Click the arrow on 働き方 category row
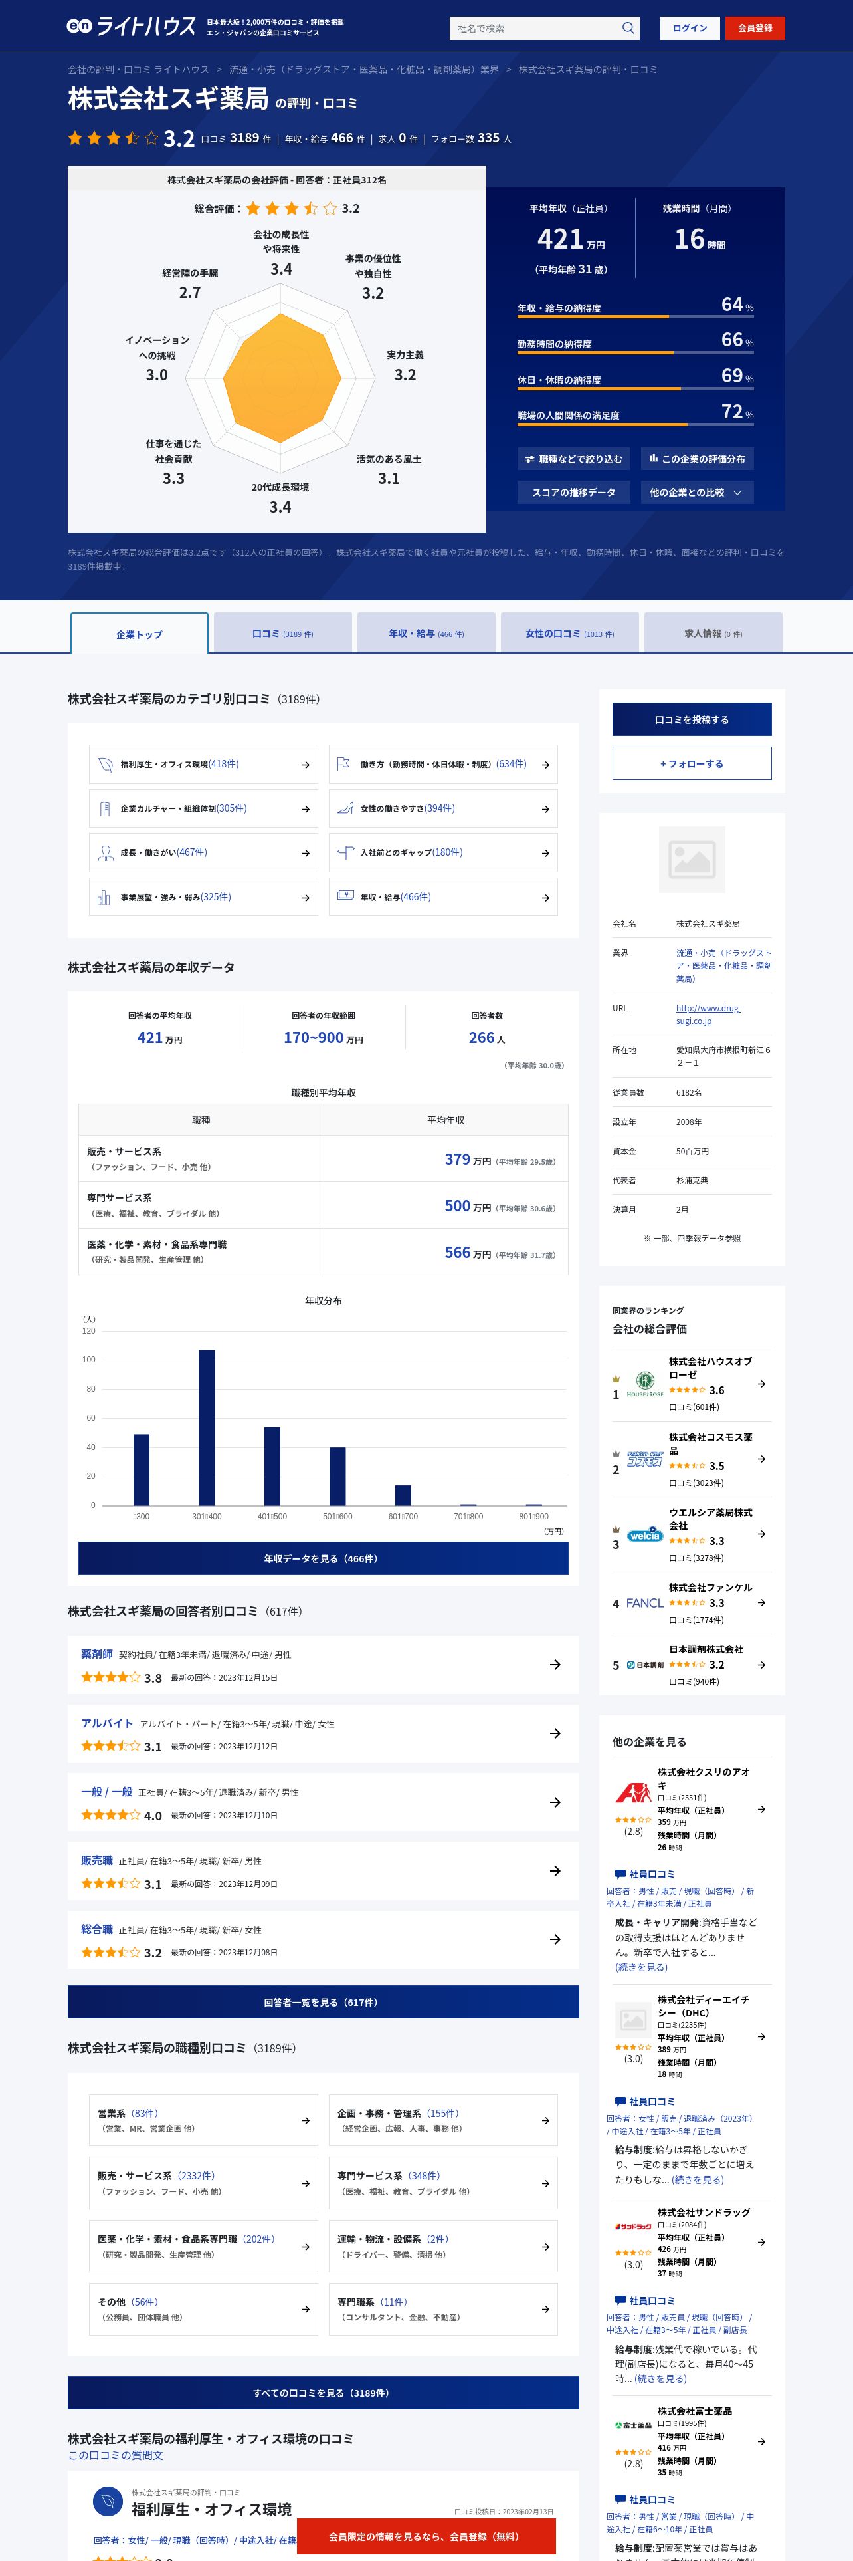853x2561 pixels. click(545, 765)
